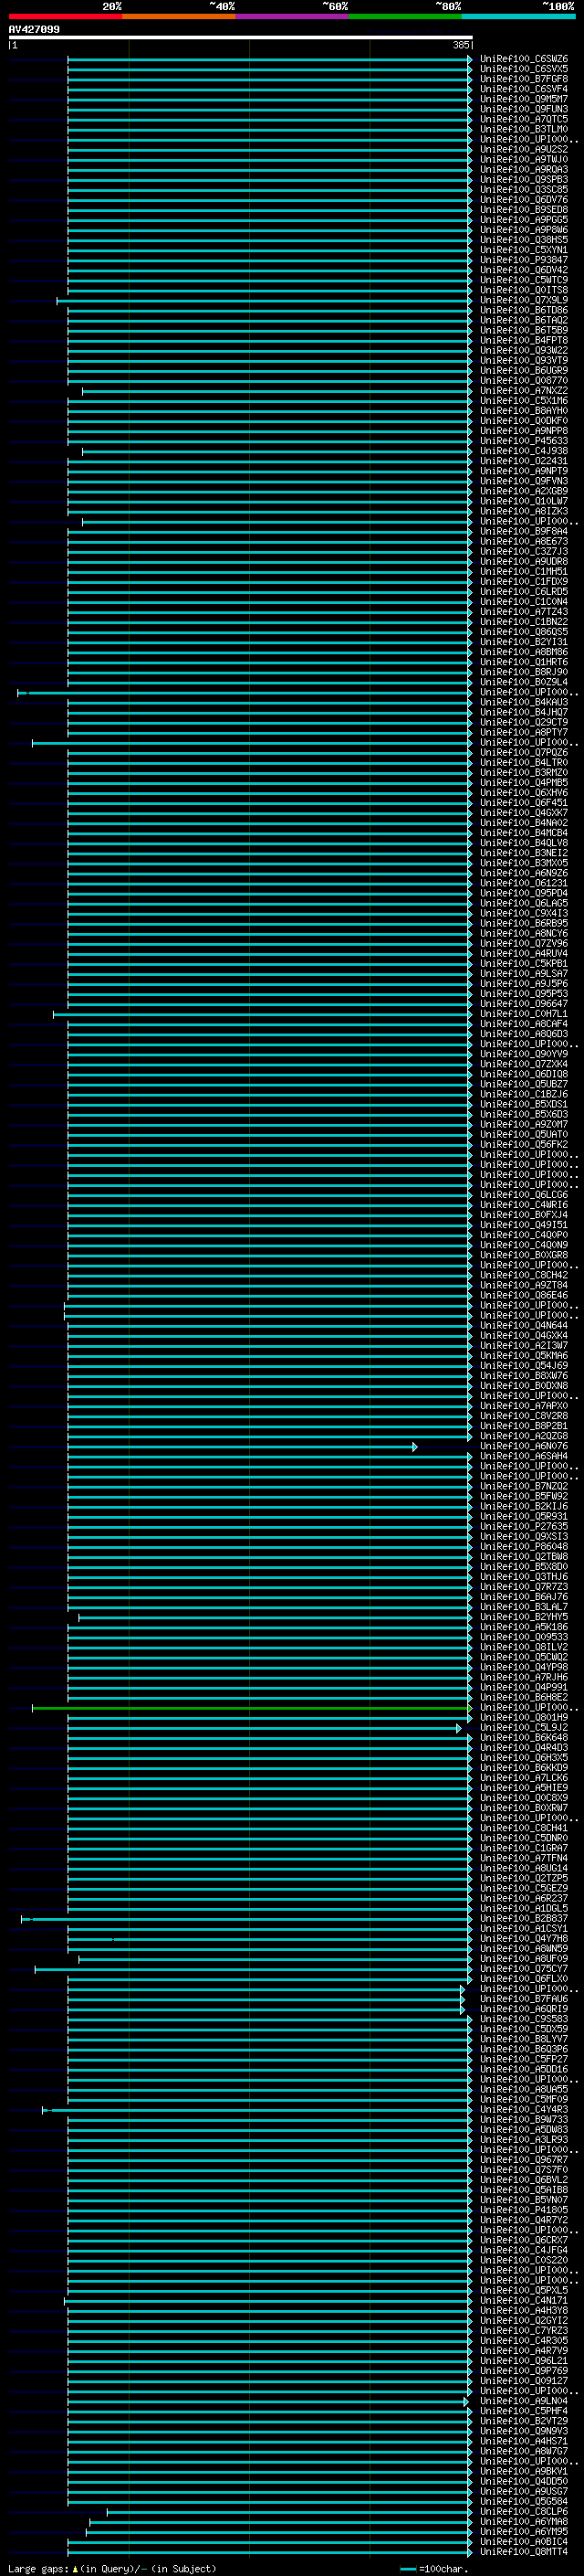584x2576 pixels.
Task: Click the query name AV427099
Action: tap(34, 29)
